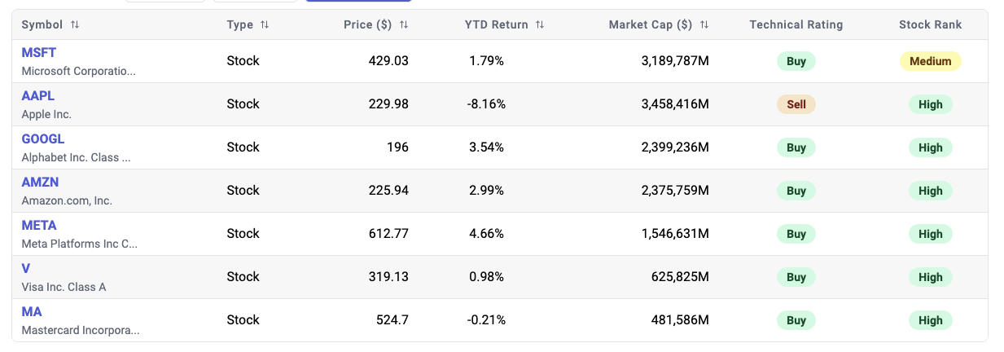Go to GOOGL stock page
Image resolution: width=1004 pixels, height=352 pixels.
43,139
